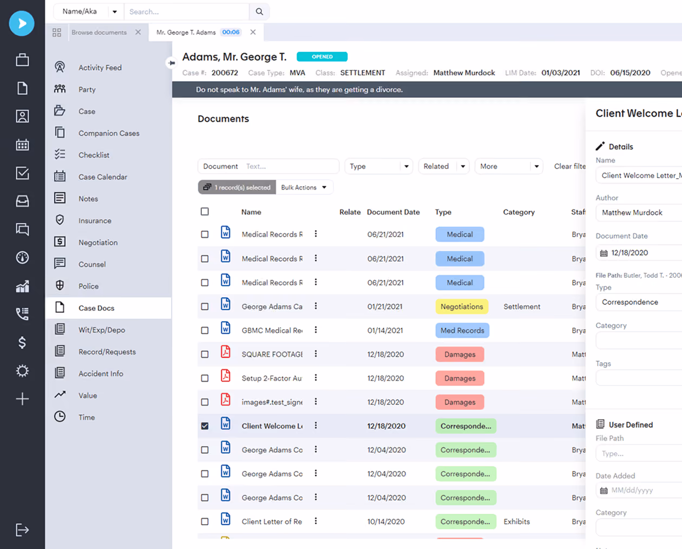Open kebab menu for Client Welcome Letter row
682x549 pixels.
coord(316,426)
